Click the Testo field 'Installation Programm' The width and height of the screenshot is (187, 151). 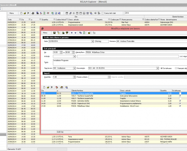120,62
